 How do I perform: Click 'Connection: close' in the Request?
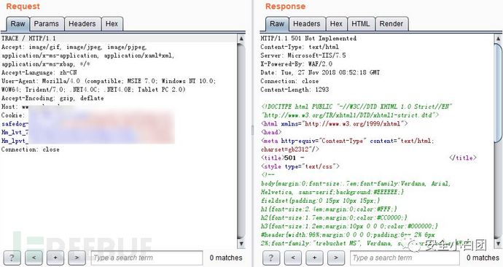tap(30, 150)
